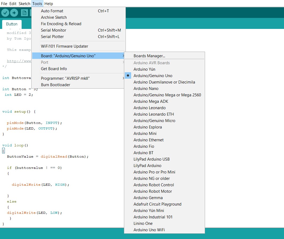Switch to the Button sketch tab
284x239 pixels.
point(12,24)
